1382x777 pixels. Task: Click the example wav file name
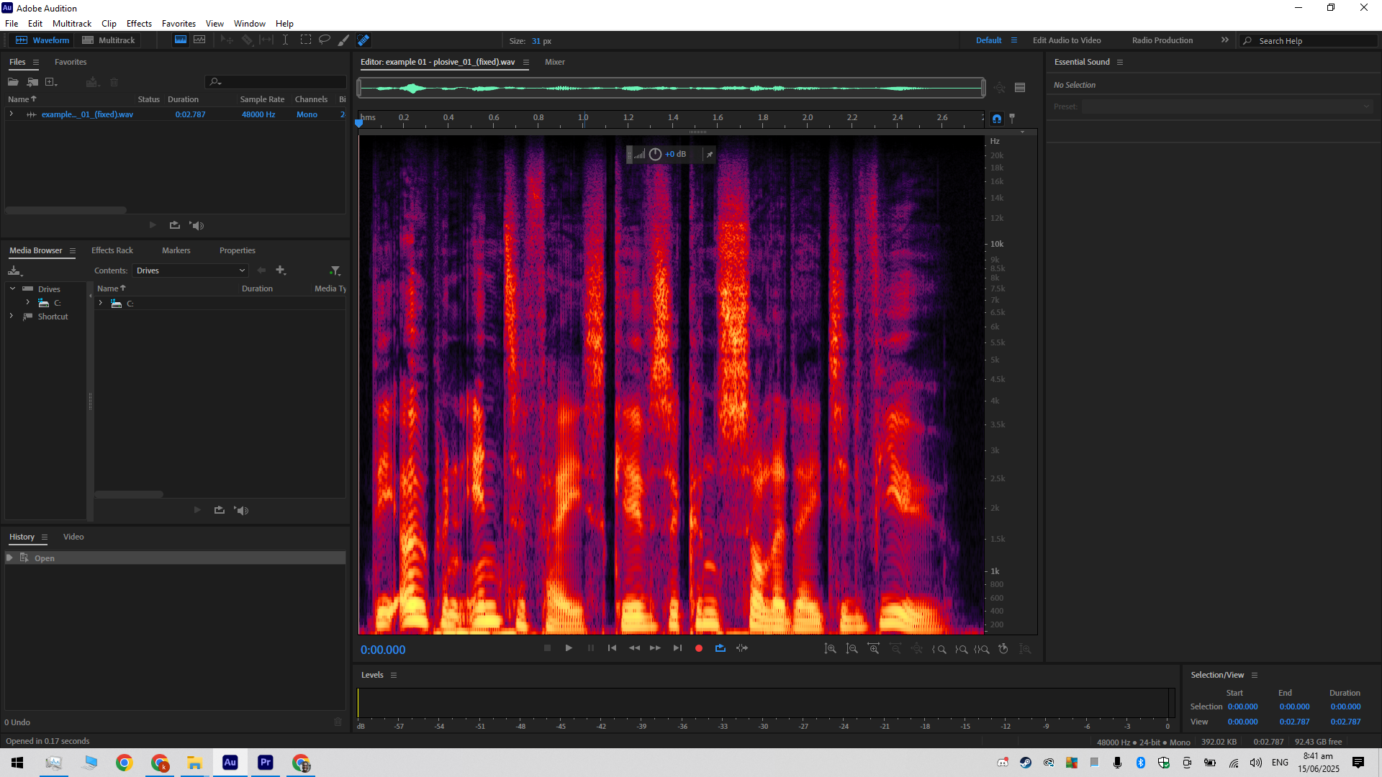point(87,114)
